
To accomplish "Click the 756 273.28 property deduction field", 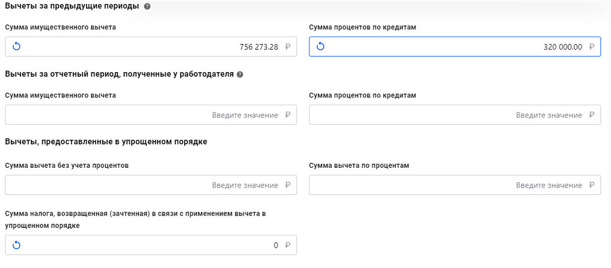I will point(151,47).
